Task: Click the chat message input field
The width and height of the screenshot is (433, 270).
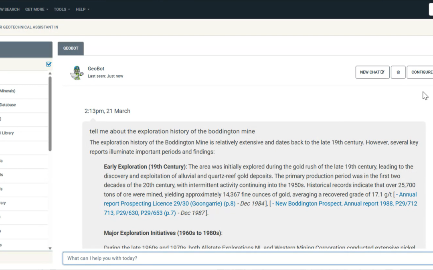Action: coord(241,258)
